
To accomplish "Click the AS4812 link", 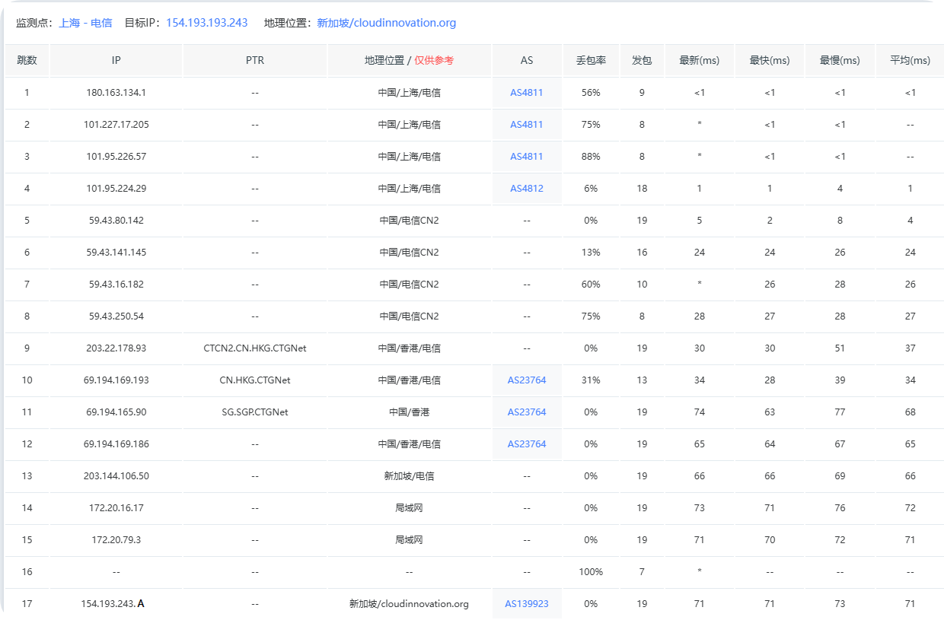I will pyautogui.click(x=527, y=189).
